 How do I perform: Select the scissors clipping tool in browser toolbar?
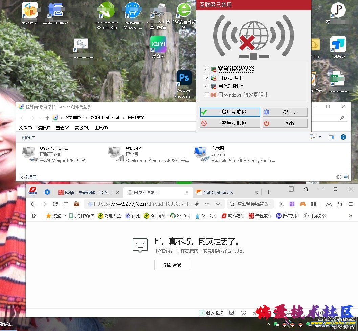281,204
